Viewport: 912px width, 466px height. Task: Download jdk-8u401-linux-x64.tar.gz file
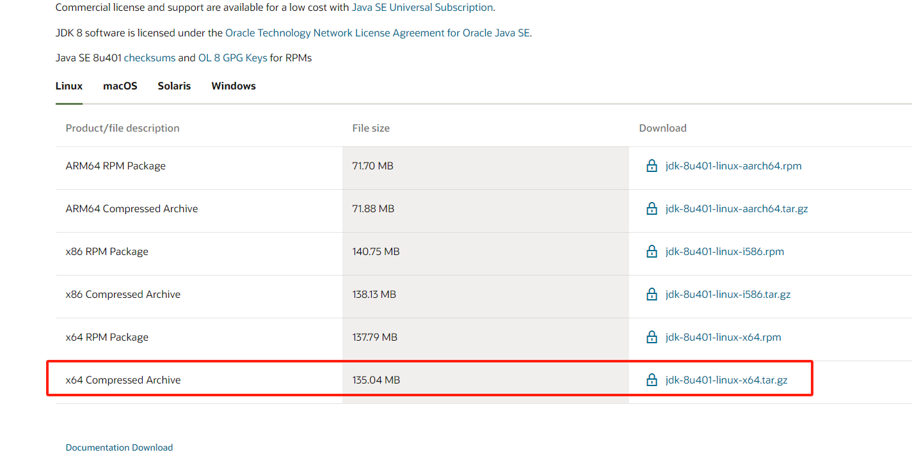pos(726,380)
